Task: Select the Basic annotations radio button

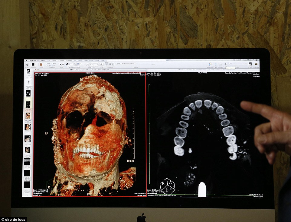Action: (52, 63)
